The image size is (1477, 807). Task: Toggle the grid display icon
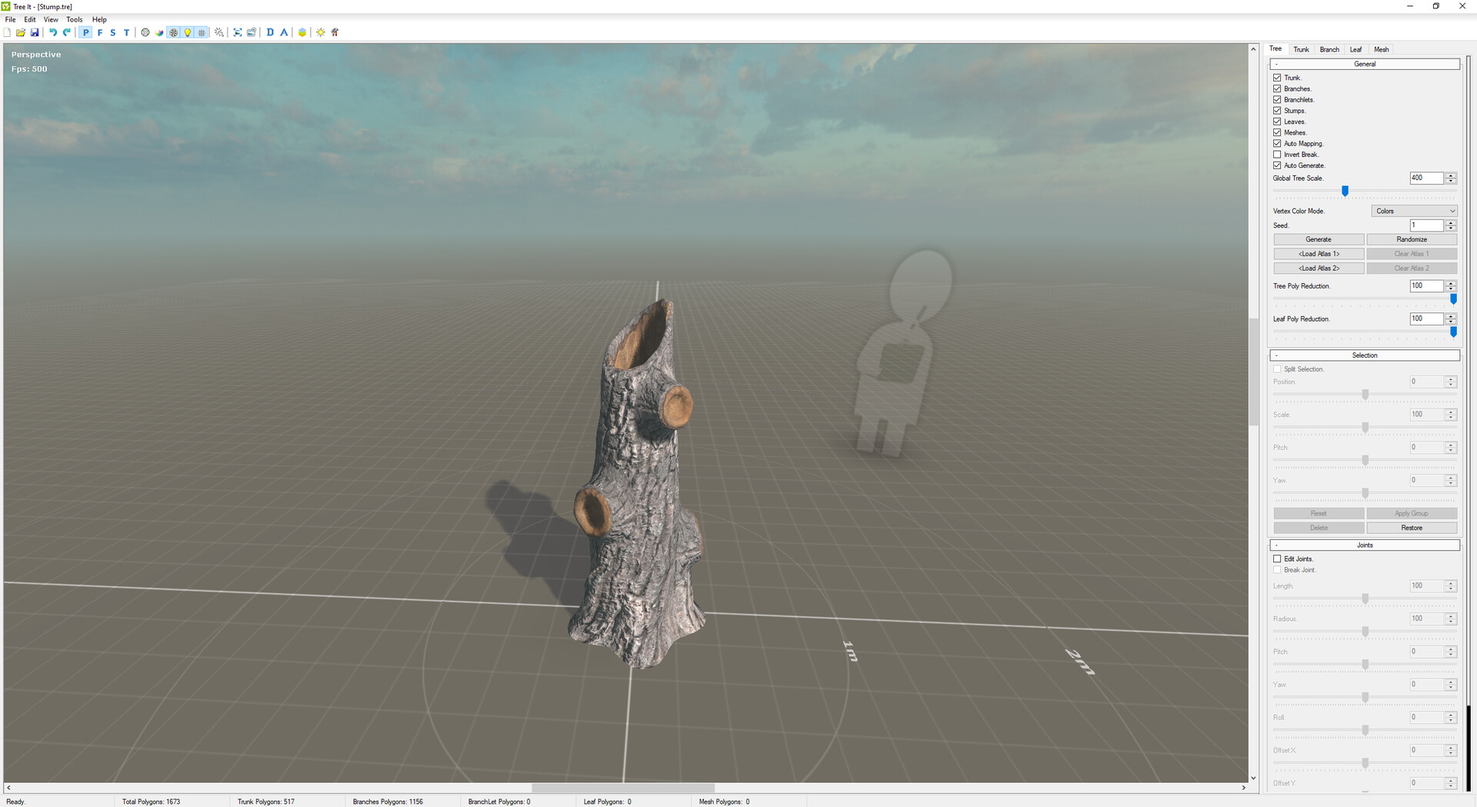click(x=202, y=32)
